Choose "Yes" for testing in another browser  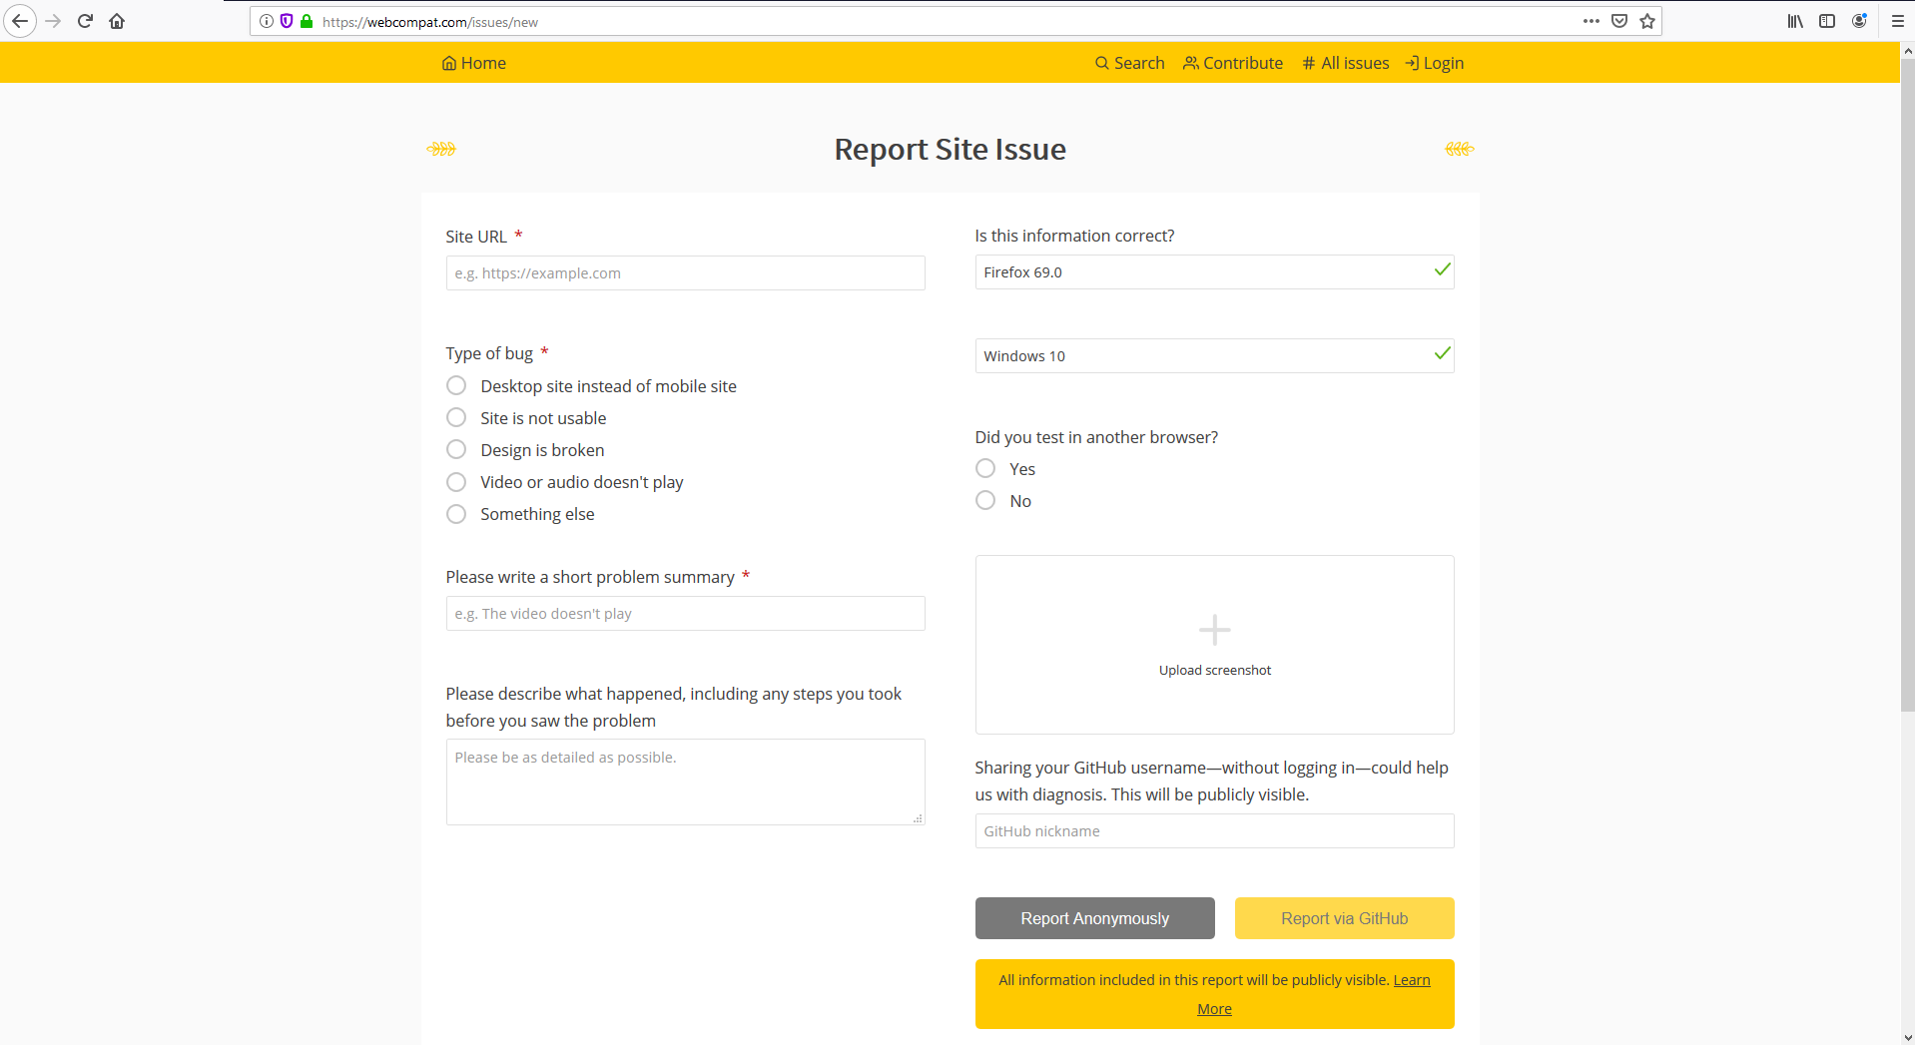coord(984,468)
